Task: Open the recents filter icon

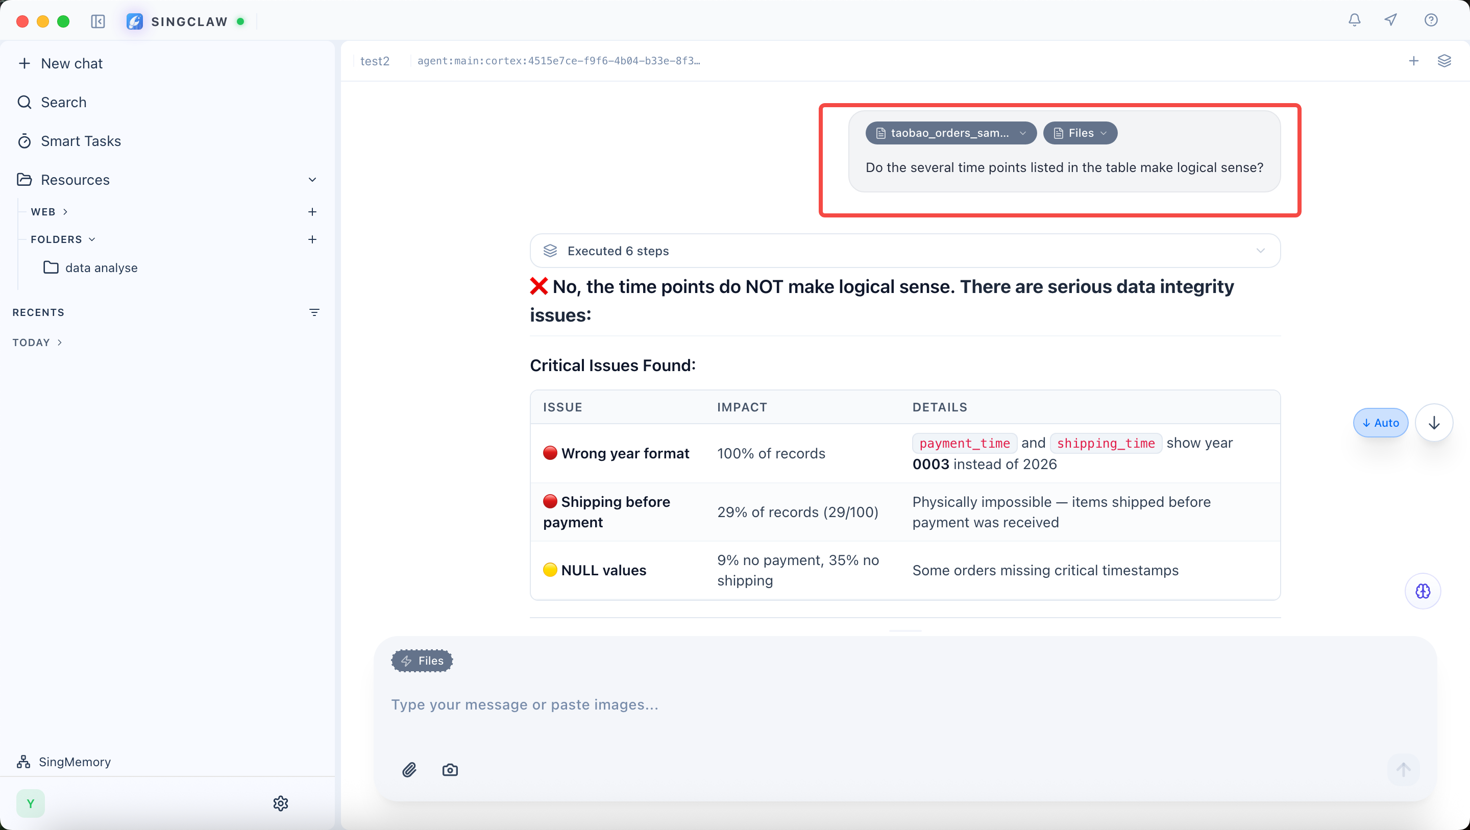Action: click(x=314, y=312)
